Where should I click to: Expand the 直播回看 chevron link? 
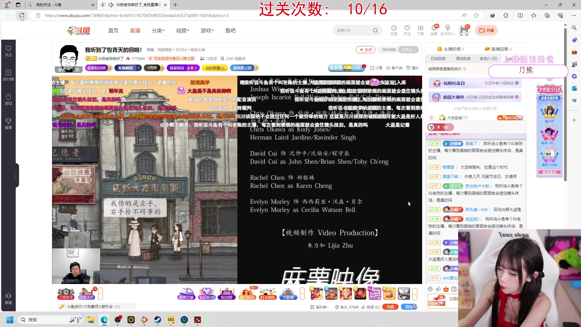click(498, 49)
